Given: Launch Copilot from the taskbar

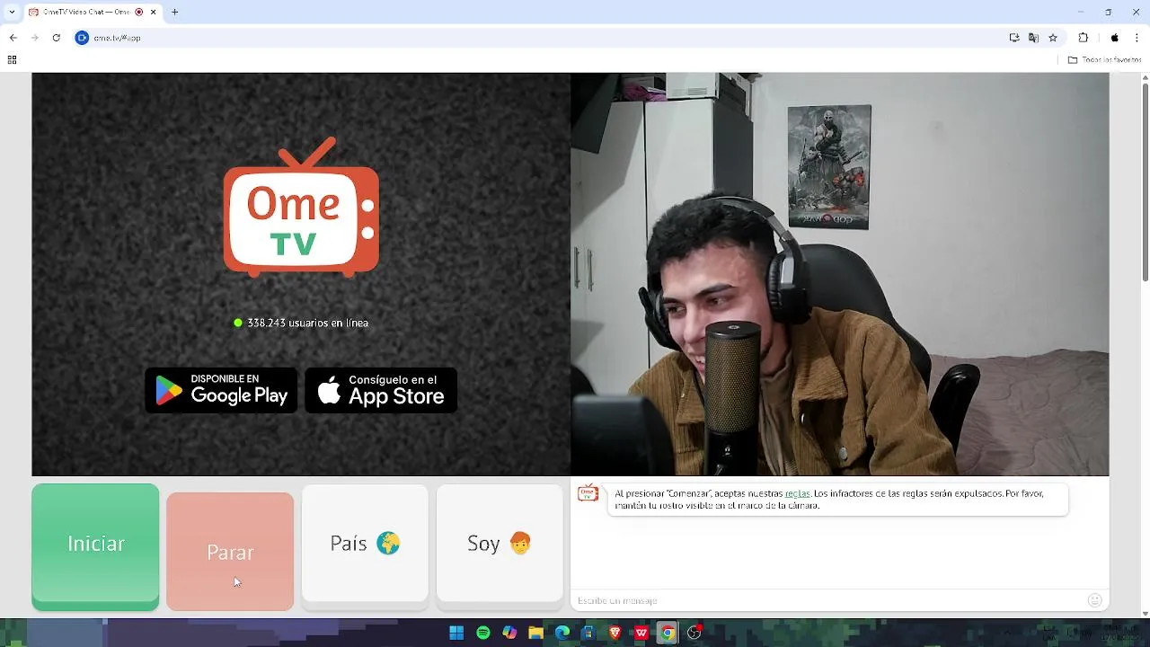Looking at the screenshot, I should point(509,633).
